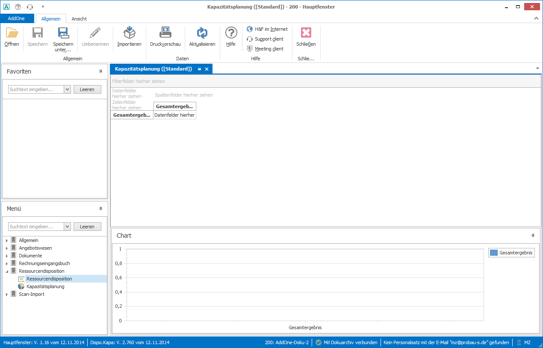Toggle pin on Chart panel
The image size is (543, 348).
click(533, 236)
